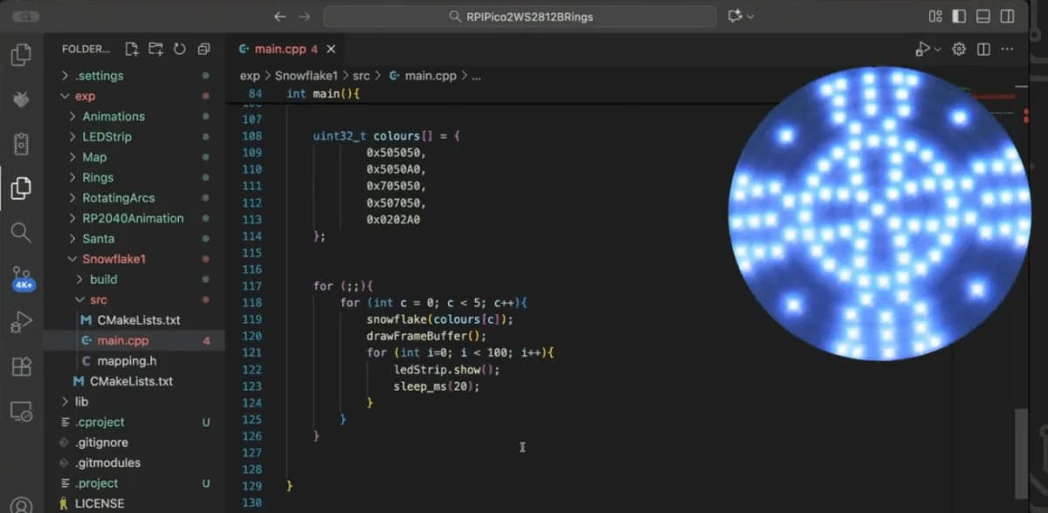Split the editor to the right
The image size is (1048, 513).
pos(983,49)
